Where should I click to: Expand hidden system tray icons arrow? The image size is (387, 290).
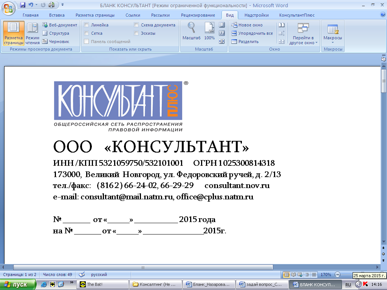point(358,285)
